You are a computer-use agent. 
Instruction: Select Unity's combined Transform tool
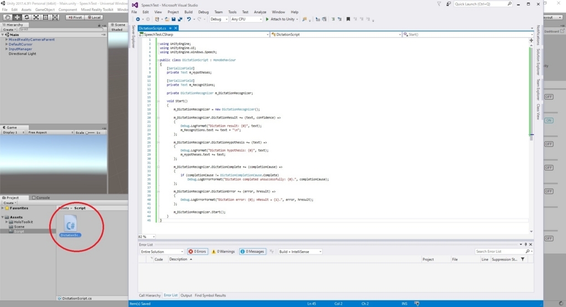pyautogui.click(x=55, y=17)
